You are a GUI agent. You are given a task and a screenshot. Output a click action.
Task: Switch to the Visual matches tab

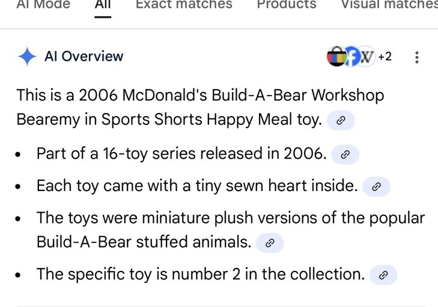[x=389, y=4]
